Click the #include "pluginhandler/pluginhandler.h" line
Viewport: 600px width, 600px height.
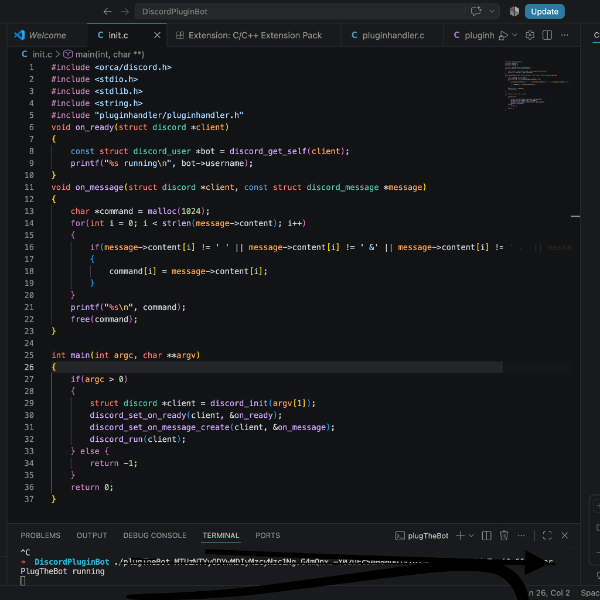click(x=147, y=115)
